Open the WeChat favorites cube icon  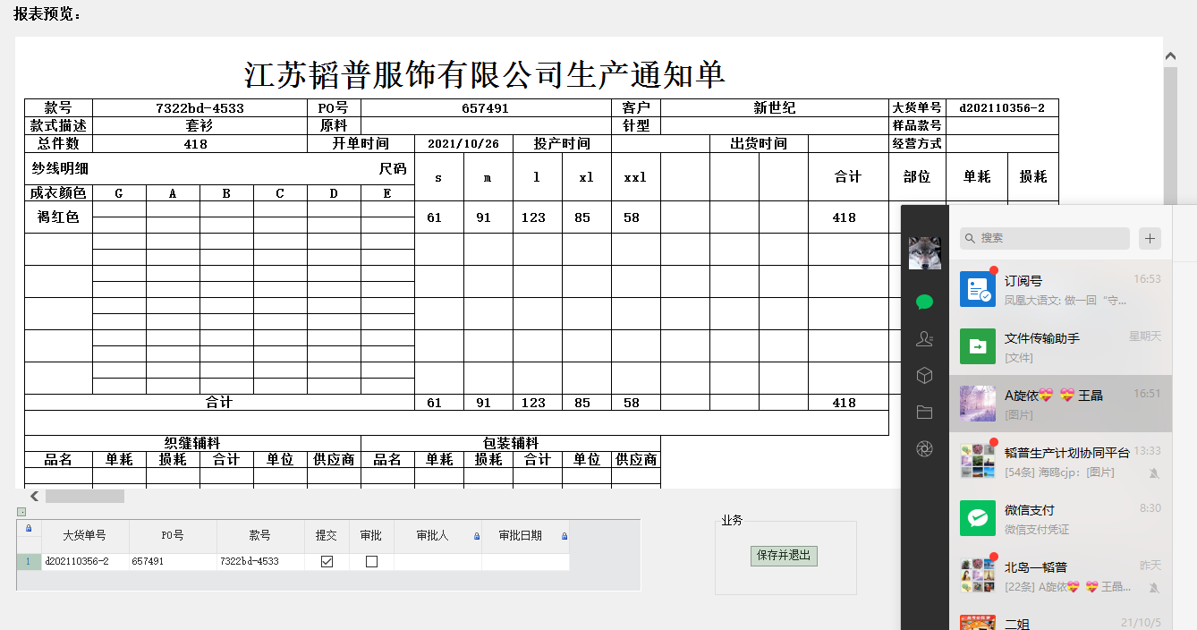coord(924,376)
